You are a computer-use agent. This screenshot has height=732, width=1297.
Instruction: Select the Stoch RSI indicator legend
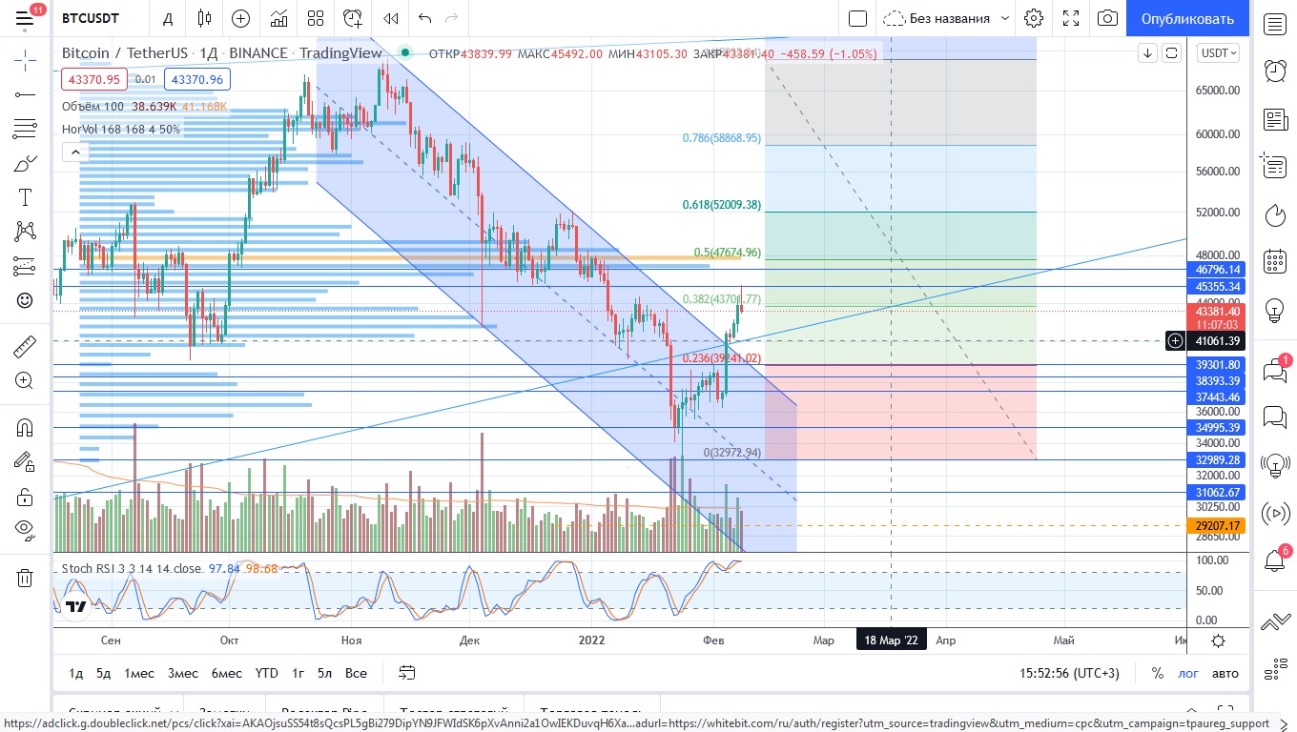point(132,568)
